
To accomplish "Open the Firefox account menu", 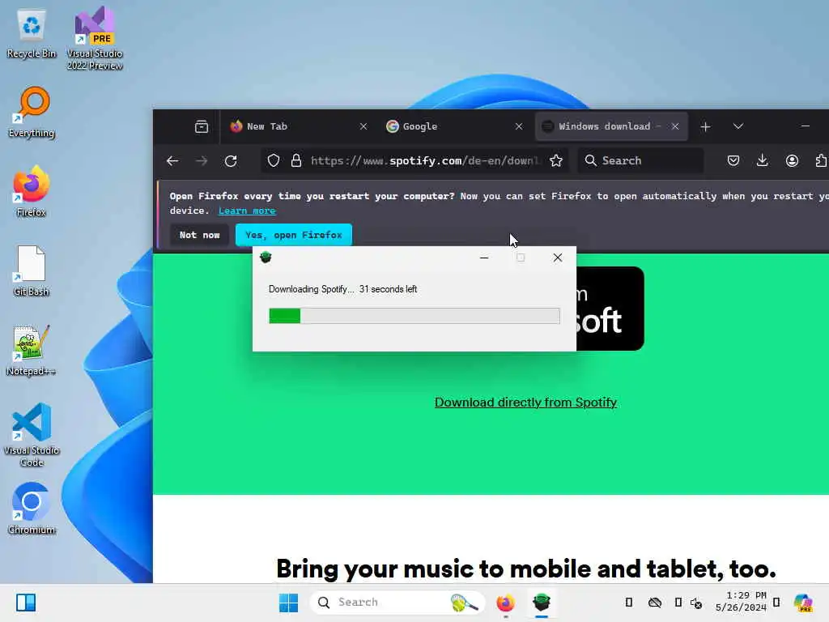I will [x=792, y=161].
